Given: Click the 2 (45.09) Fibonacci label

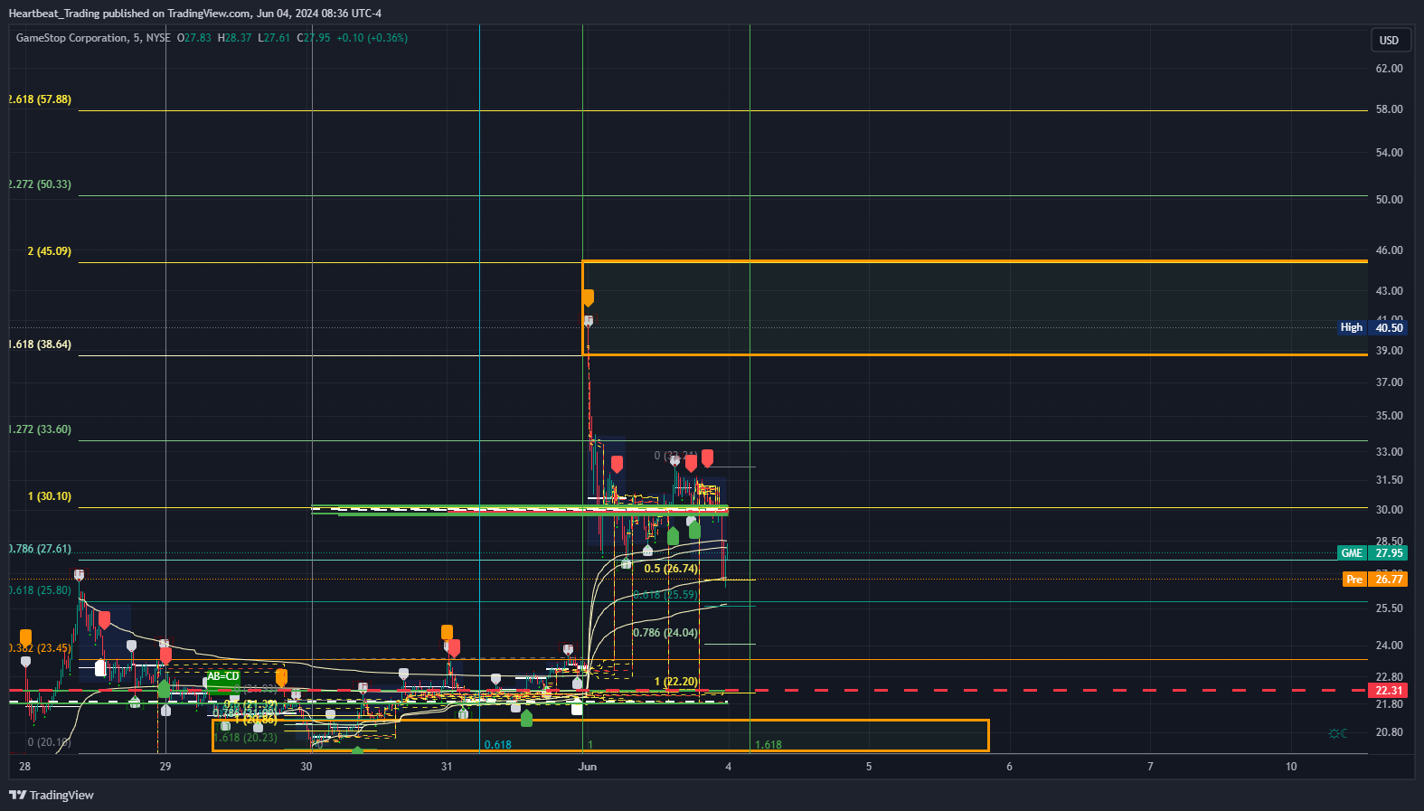Looking at the screenshot, I should [x=49, y=251].
